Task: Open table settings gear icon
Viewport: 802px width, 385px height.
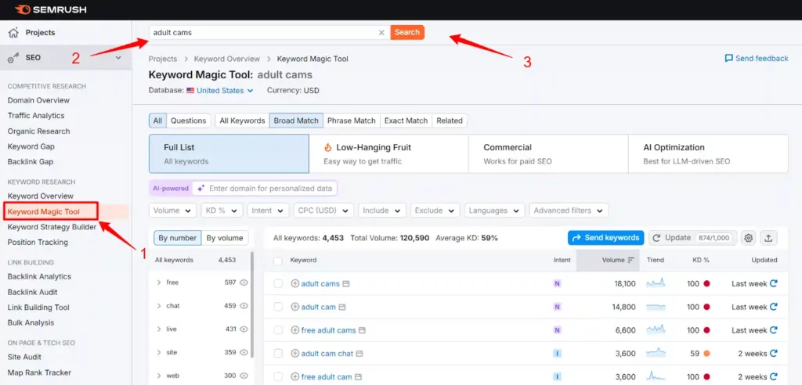Action: [x=748, y=238]
